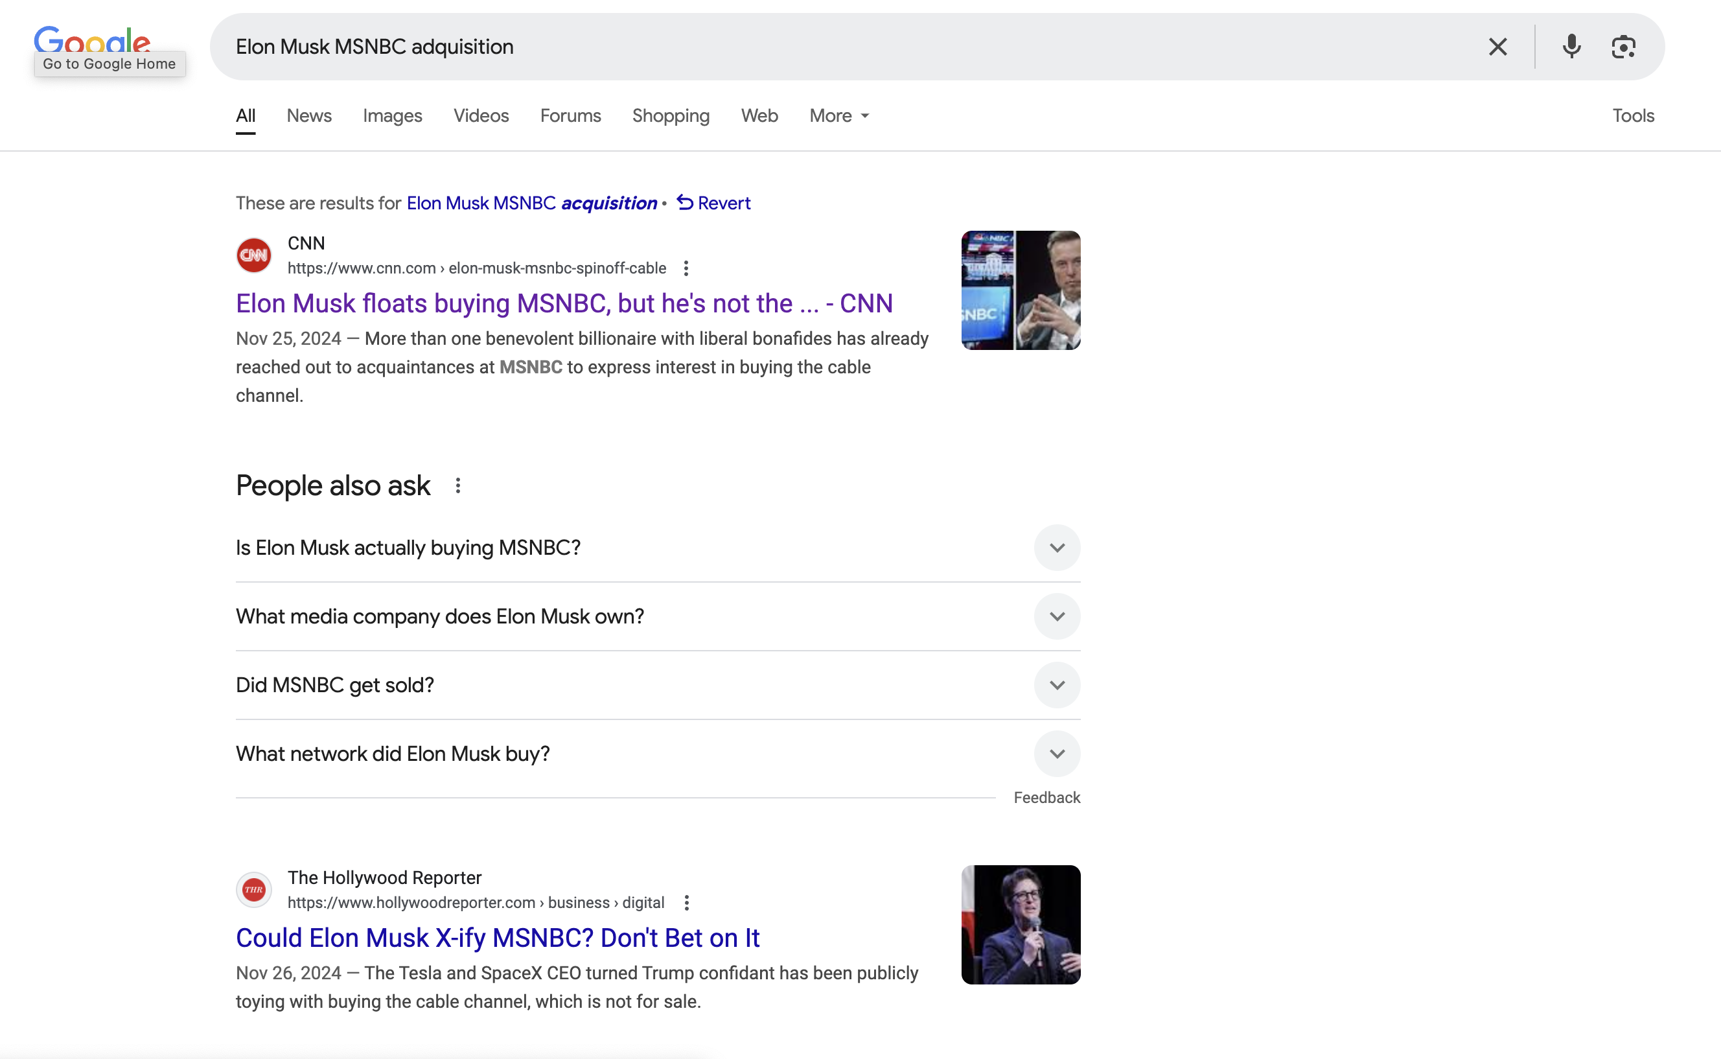Switch to the Videos tab
The width and height of the screenshot is (1721, 1059).
tap(481, 115)
